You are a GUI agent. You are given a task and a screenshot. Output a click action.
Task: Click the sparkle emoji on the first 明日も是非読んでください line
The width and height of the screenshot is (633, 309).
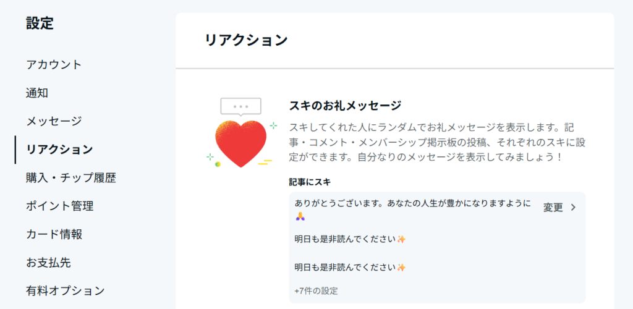(x=401, y=239)
